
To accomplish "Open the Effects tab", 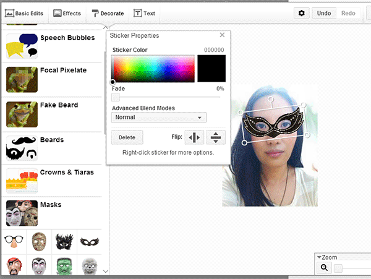I will point(67,13).
